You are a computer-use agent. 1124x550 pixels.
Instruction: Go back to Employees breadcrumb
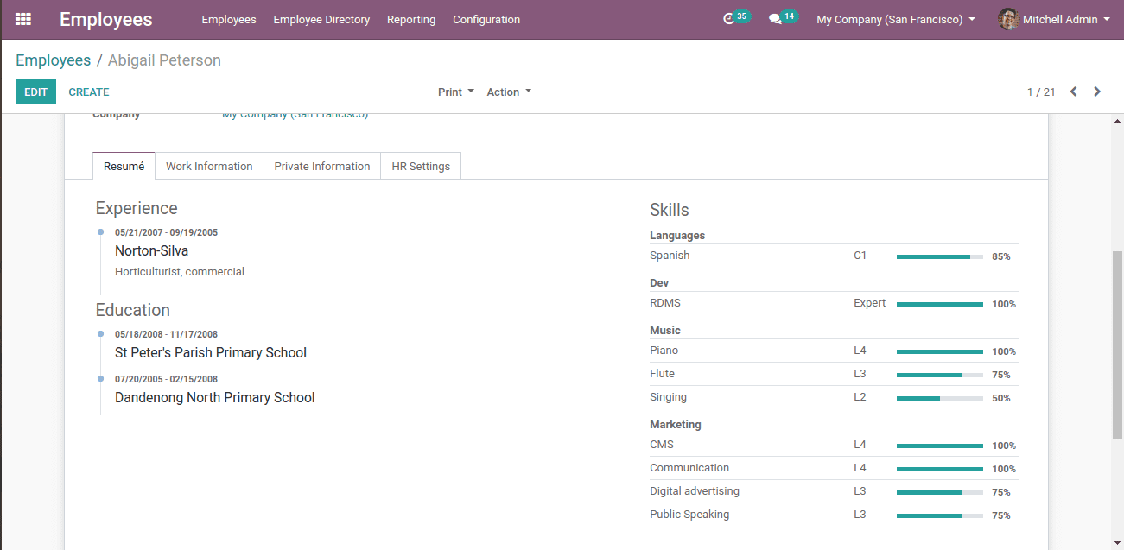click(x=53, y=60)
